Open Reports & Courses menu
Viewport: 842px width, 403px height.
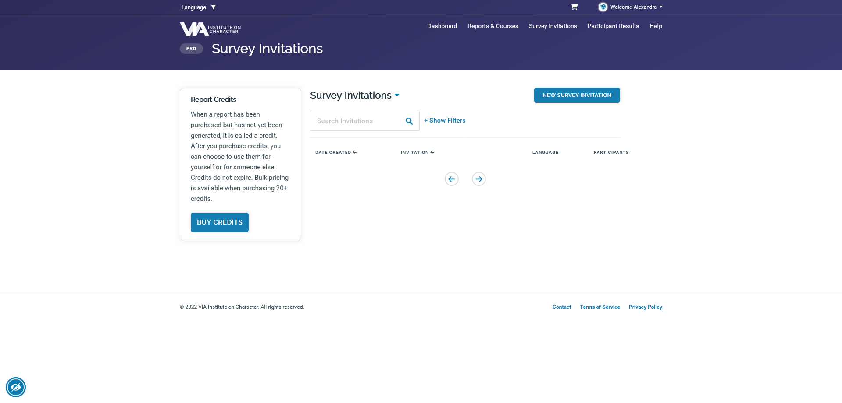click(x=493, y=26)
